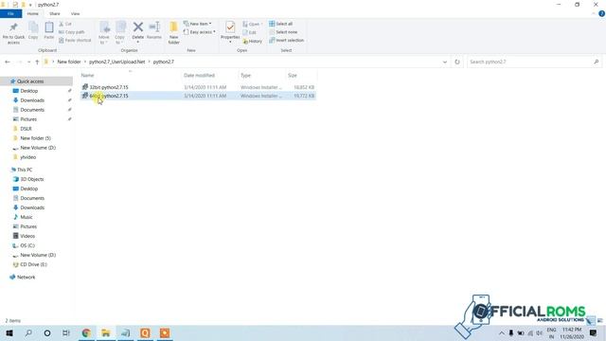Open the Windows Start menu
606x341 pixels.
(9, 332)
